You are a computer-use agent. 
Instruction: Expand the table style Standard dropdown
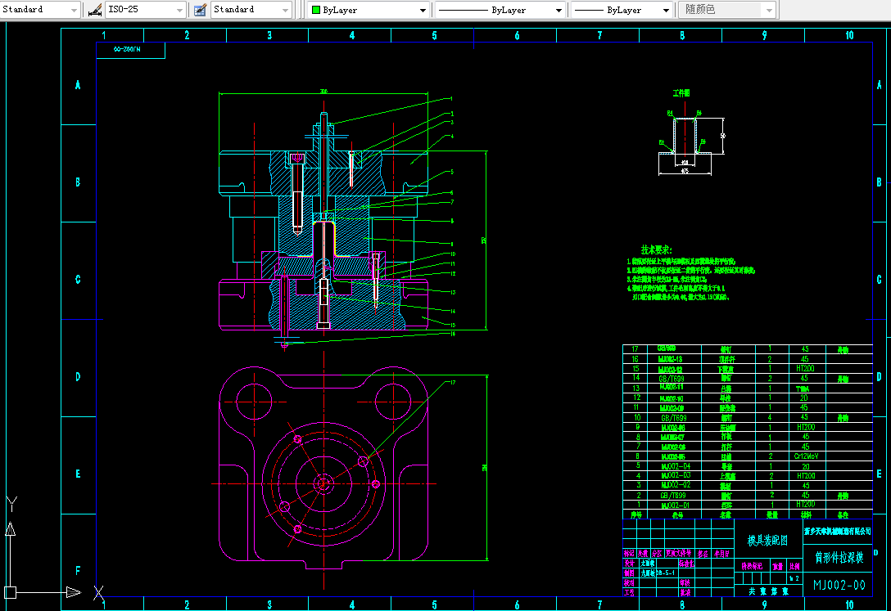[285, 10]
